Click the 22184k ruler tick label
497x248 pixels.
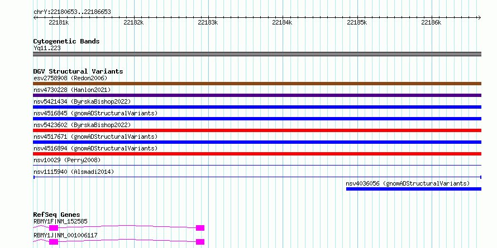[x=282, y=22]
